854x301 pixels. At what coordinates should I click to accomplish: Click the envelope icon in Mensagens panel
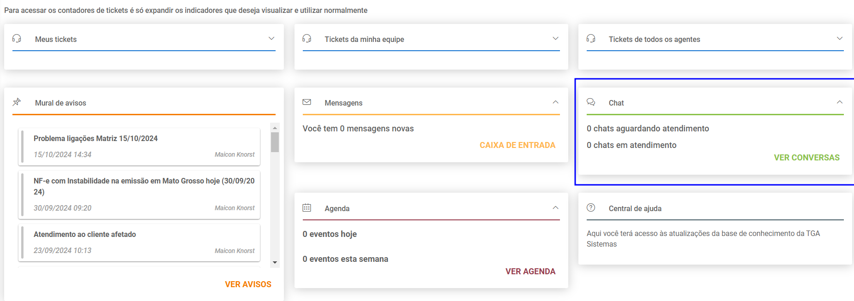pos(307,102)
